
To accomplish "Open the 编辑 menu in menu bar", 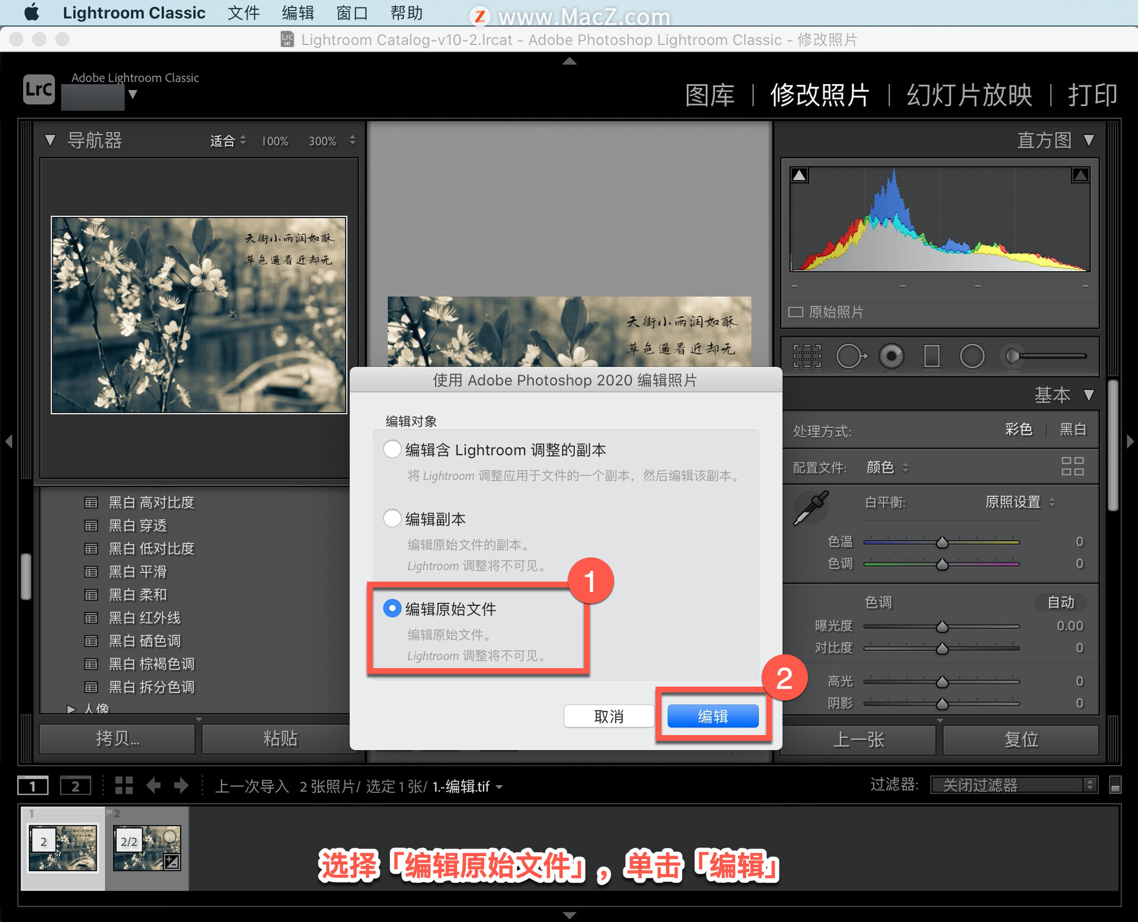I will 298,12.
